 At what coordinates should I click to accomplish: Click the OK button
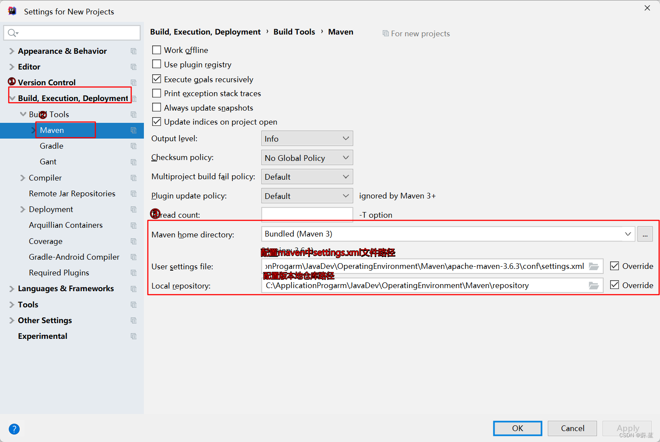517,428
